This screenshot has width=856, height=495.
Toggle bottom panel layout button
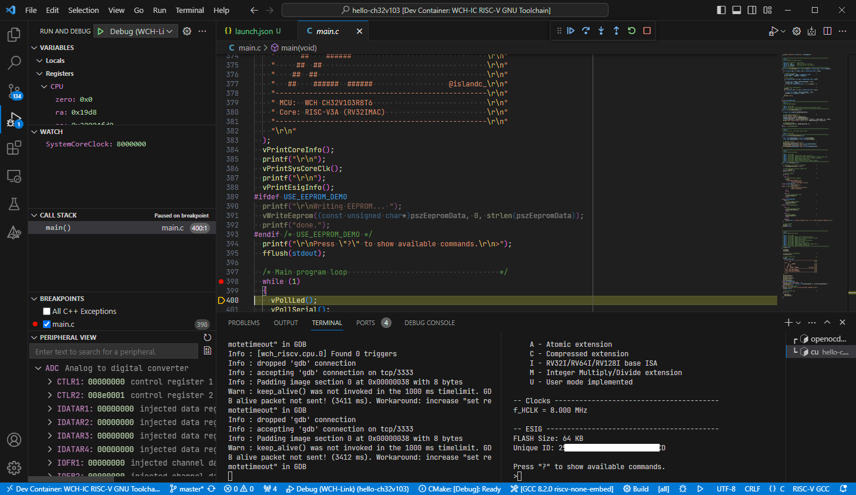click(737, 10)
